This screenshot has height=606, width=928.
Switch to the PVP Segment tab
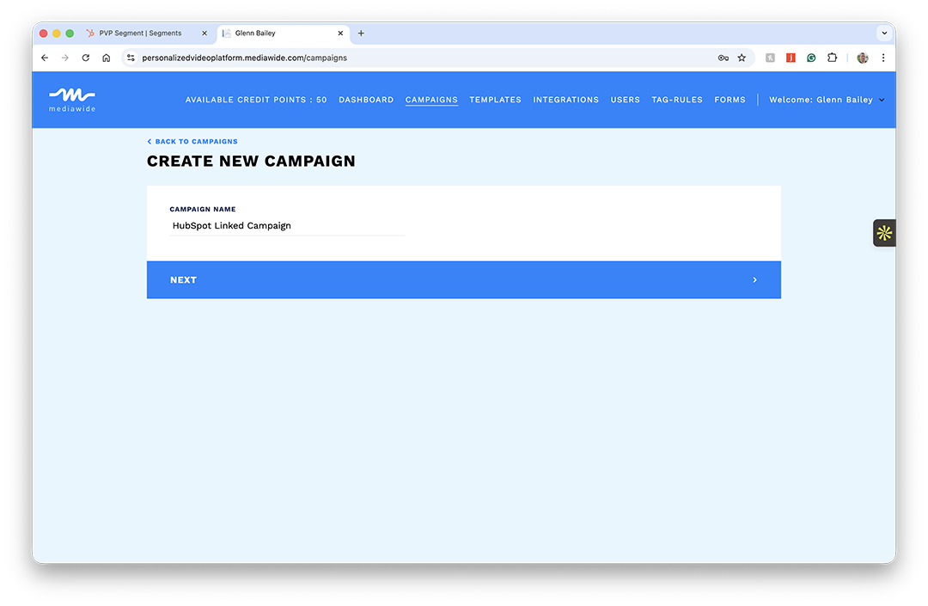coord(140,34)
